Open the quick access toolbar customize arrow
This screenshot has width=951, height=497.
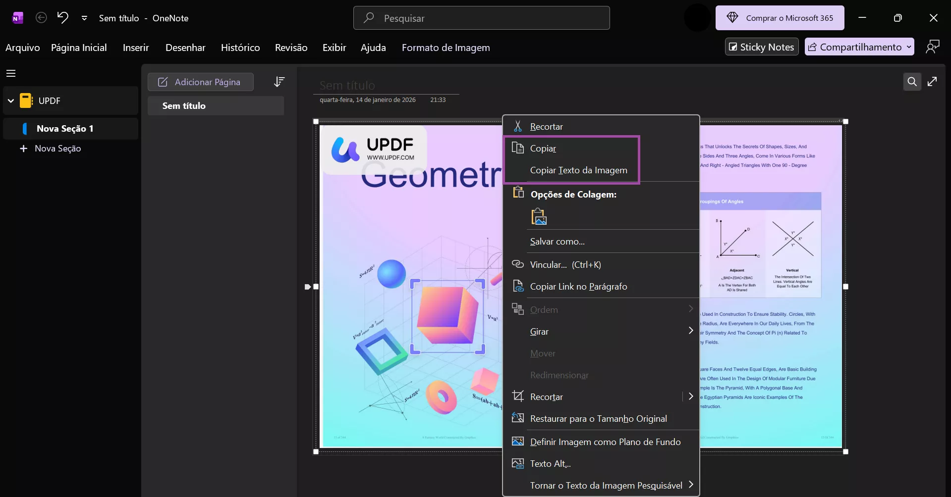pos(85,18)
